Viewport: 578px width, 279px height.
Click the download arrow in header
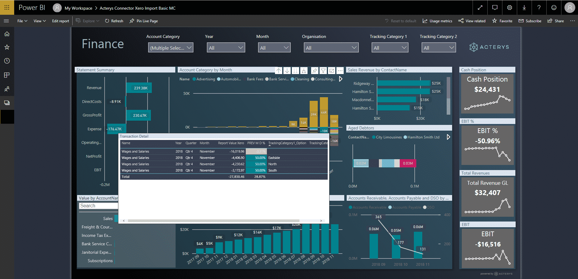tap(524, 8)
